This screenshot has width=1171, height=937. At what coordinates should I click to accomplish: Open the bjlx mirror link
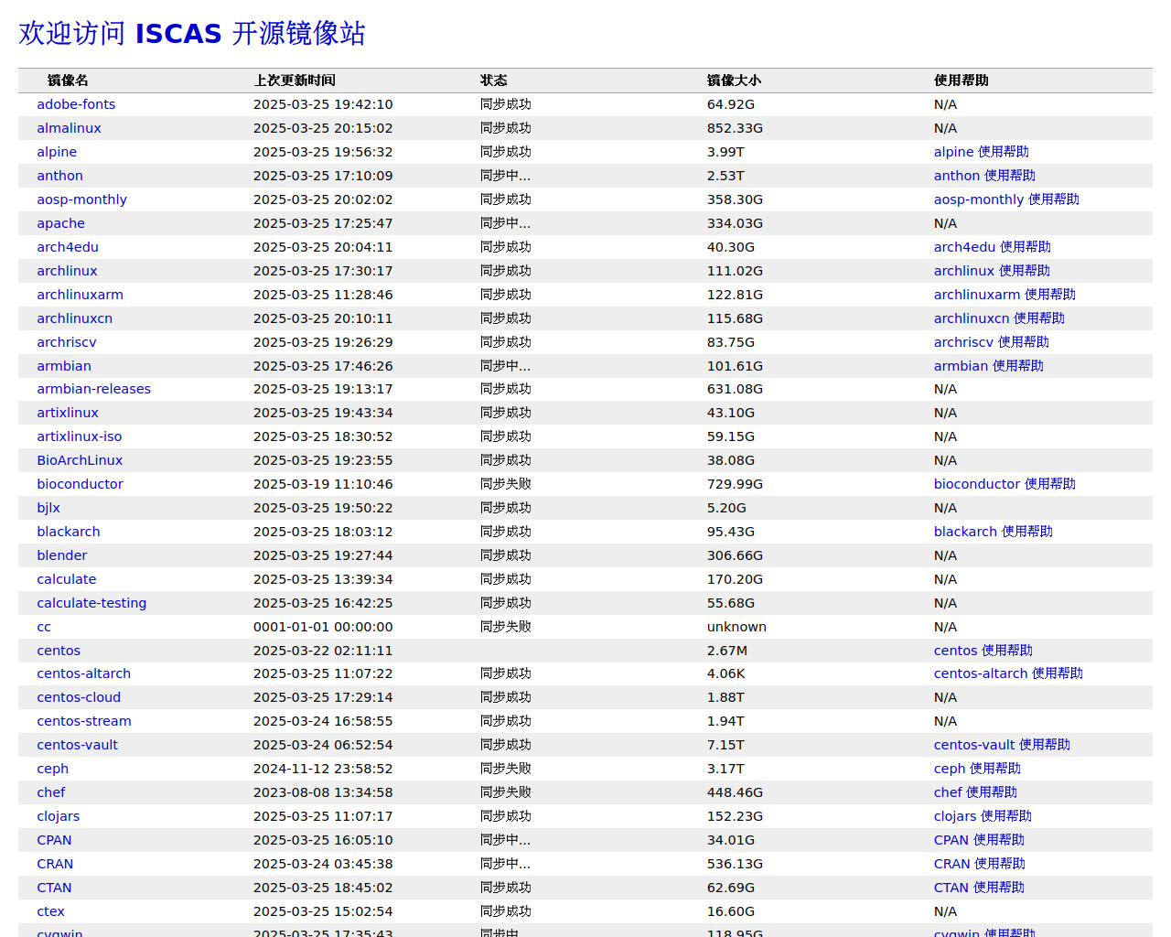[48, 508]
